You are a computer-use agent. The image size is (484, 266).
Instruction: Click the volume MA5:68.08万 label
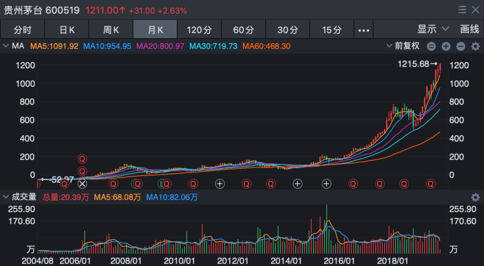click(117, 197)
